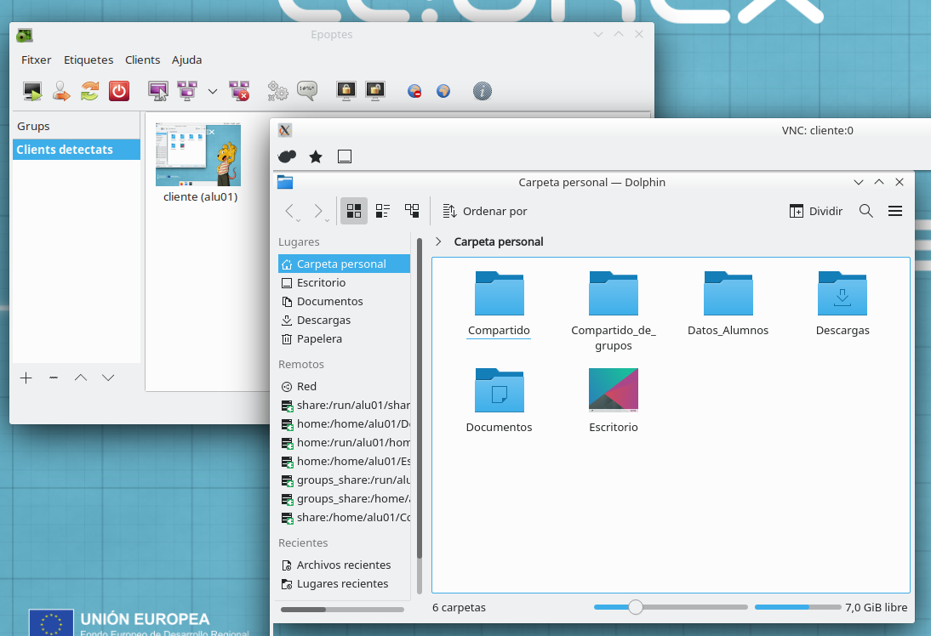
Task: Open Dolphin hamburger menu
Action: [x=895, y=211]
